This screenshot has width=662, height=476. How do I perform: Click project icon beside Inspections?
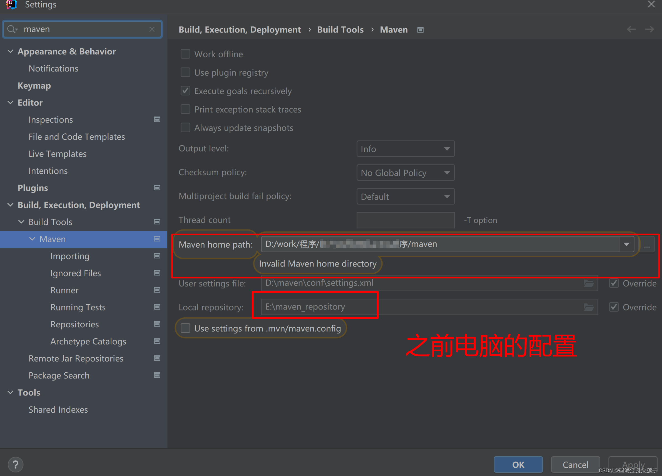tap(157, 119)
